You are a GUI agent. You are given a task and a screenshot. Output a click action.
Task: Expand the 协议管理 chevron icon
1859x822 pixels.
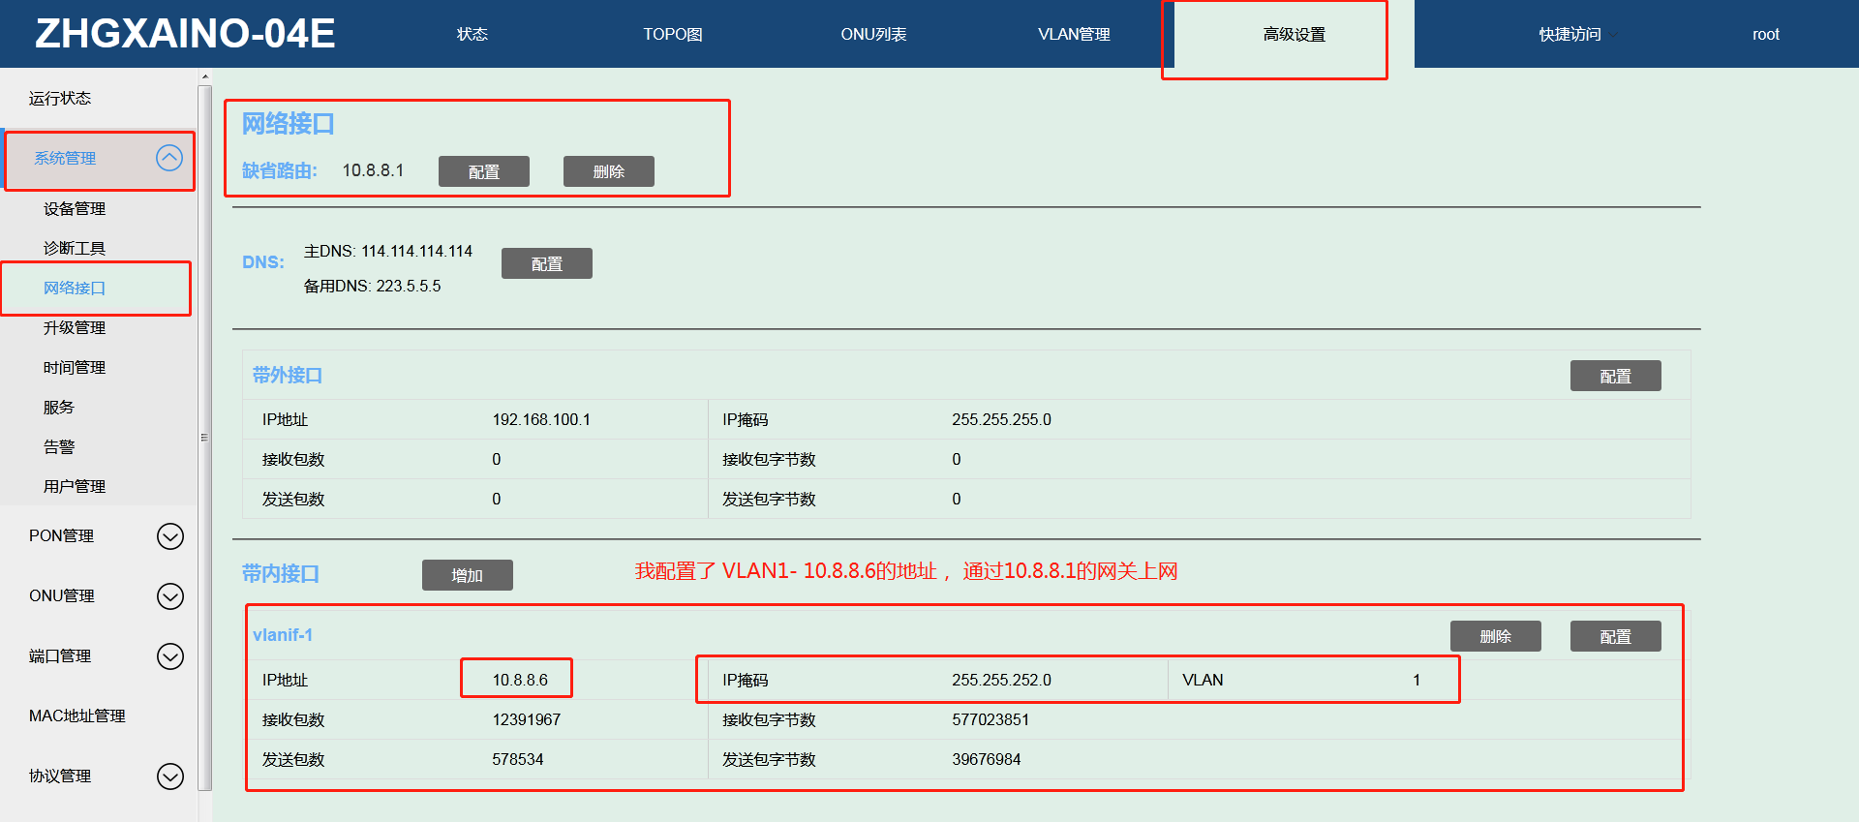point(169,776)
